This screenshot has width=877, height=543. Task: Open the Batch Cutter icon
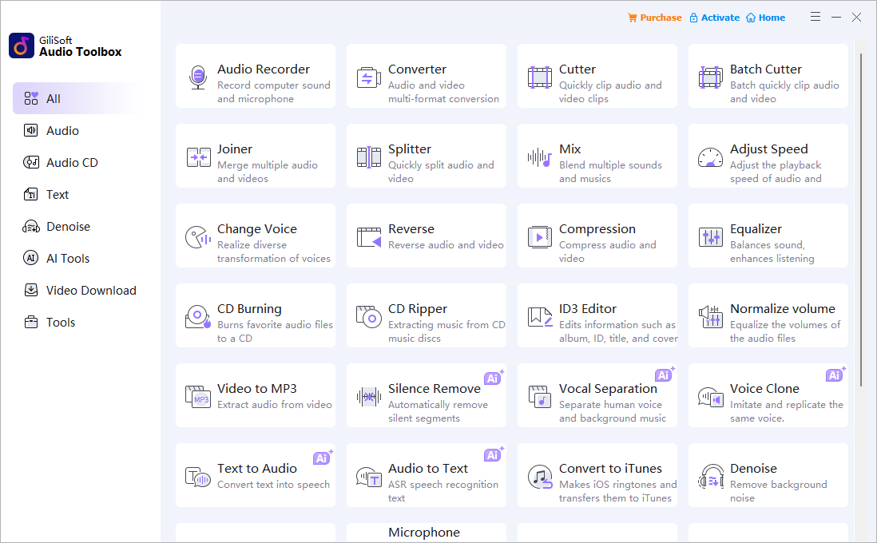[710, 77]
